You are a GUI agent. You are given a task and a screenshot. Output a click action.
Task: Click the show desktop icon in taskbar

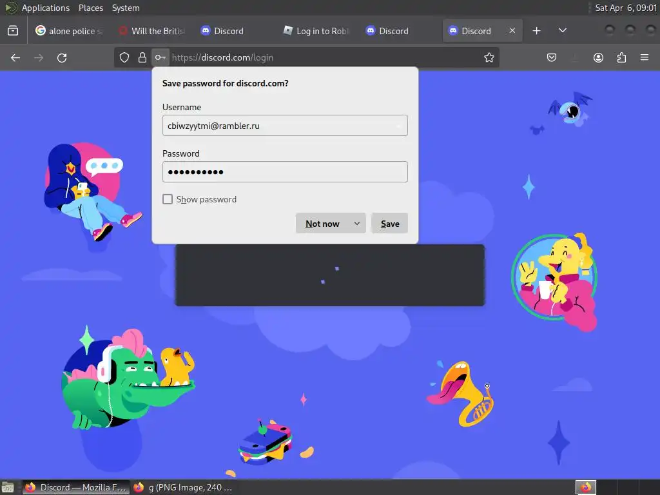tap(8, 487)
